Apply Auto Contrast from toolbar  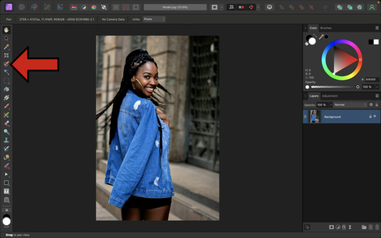pyautogui.click(x=84, y=7)
